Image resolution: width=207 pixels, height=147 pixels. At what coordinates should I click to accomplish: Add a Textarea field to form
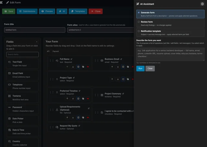pos(22,98)
